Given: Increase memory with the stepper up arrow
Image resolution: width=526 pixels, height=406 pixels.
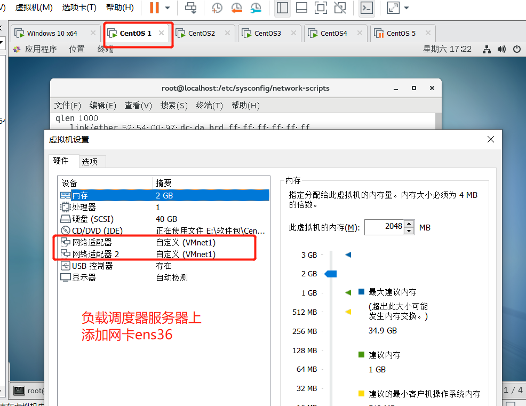Looking at the screenshot, I should (409, 224).
